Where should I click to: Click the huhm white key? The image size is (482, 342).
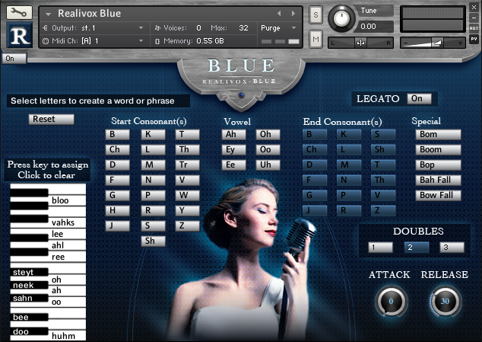68,336
